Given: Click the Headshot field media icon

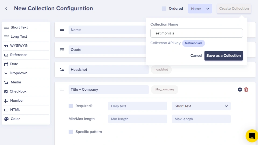Looking at the screenshot, I should coord(62,70).
